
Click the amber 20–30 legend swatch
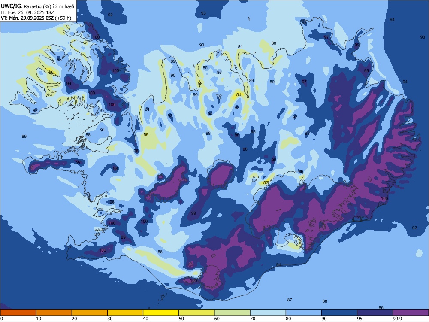pyautogui.click(x=90, y=313)
